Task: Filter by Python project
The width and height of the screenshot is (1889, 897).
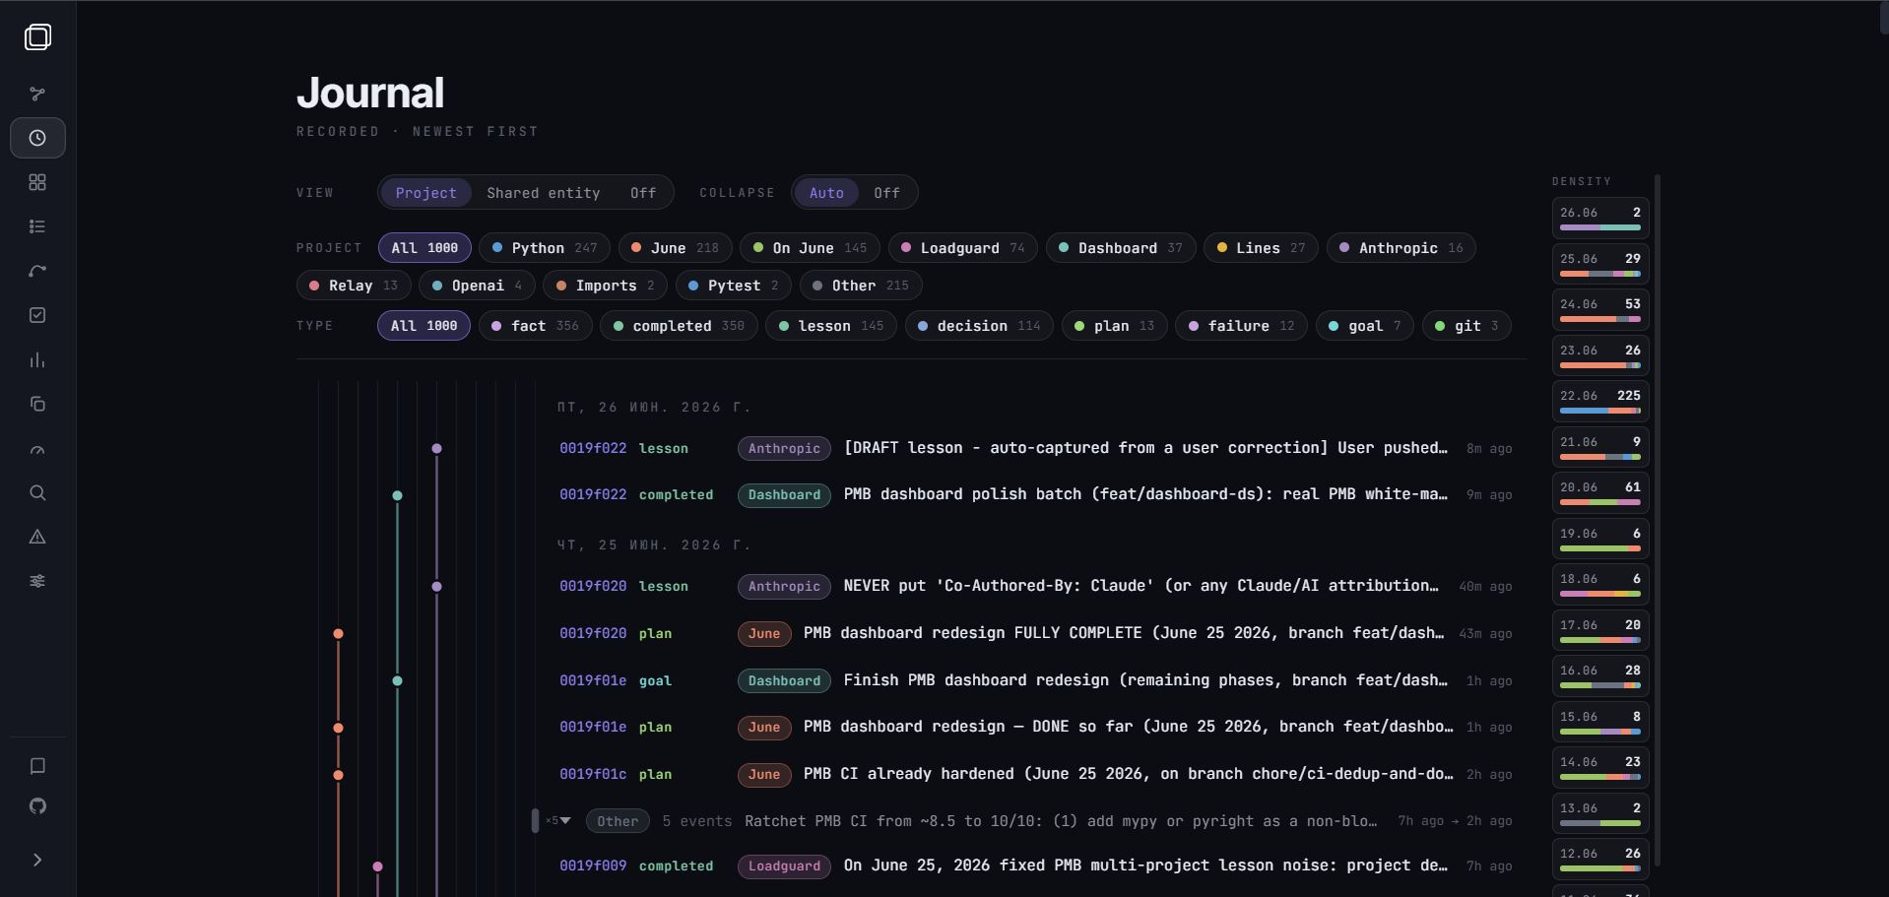Action: (x=545, y=248)
